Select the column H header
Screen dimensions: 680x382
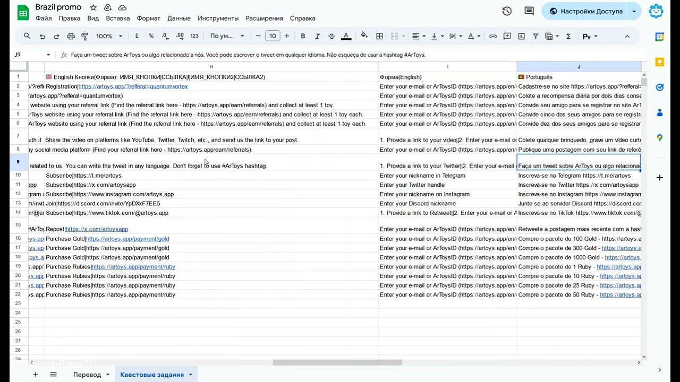click(211, 67)
